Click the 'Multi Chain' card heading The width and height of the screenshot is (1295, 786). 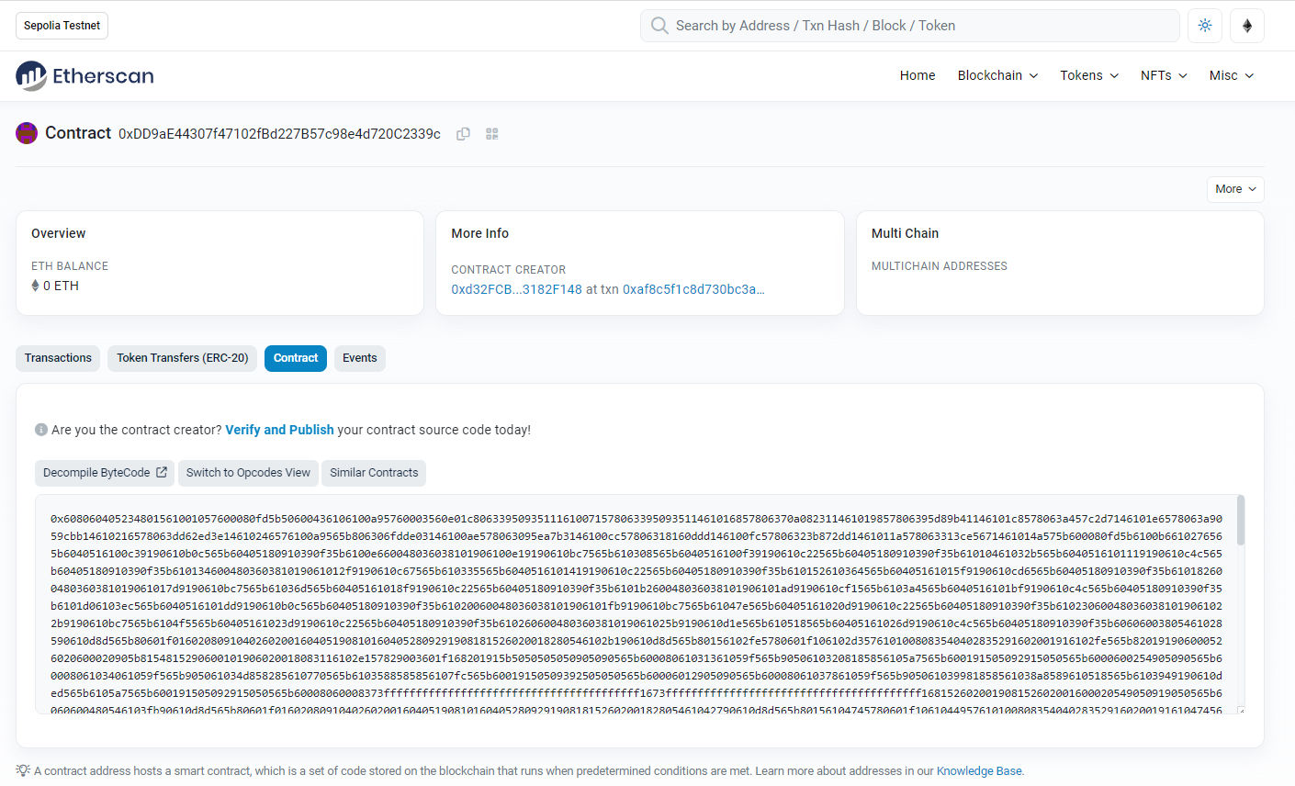pos(905,233)
